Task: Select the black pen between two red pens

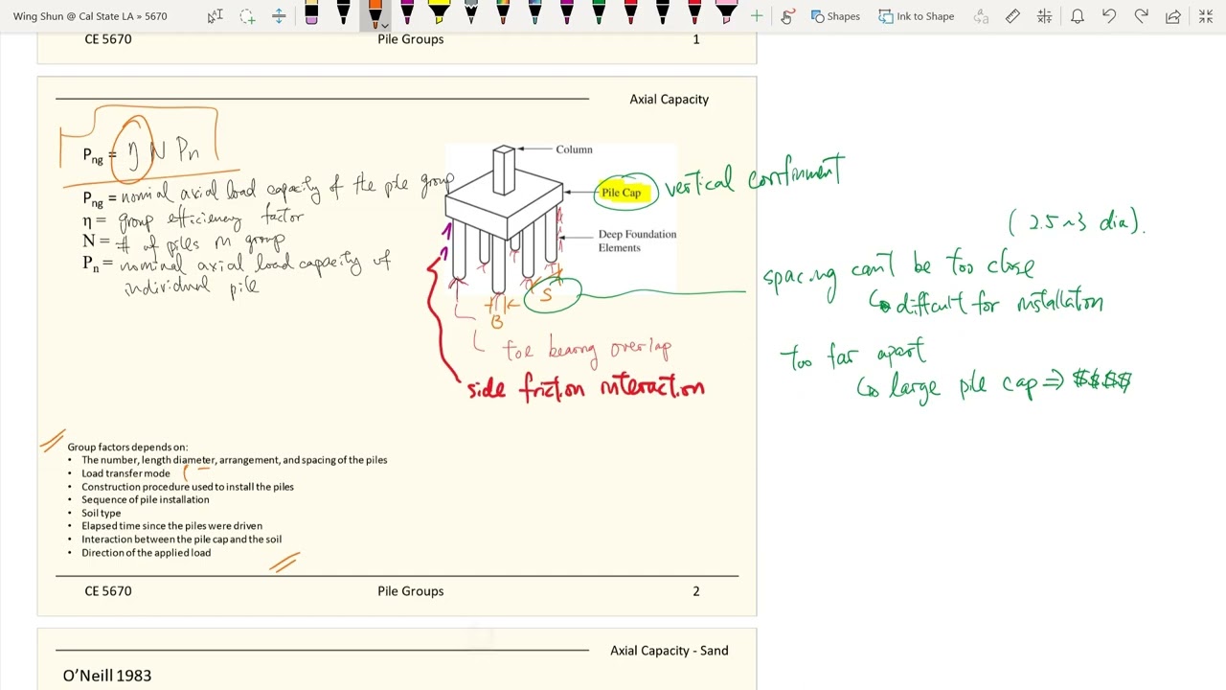Action: [x=663, y=13]
